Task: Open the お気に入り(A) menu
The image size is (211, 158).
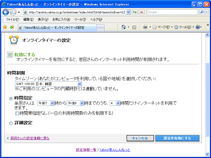Action: click(x=61, y=19)
